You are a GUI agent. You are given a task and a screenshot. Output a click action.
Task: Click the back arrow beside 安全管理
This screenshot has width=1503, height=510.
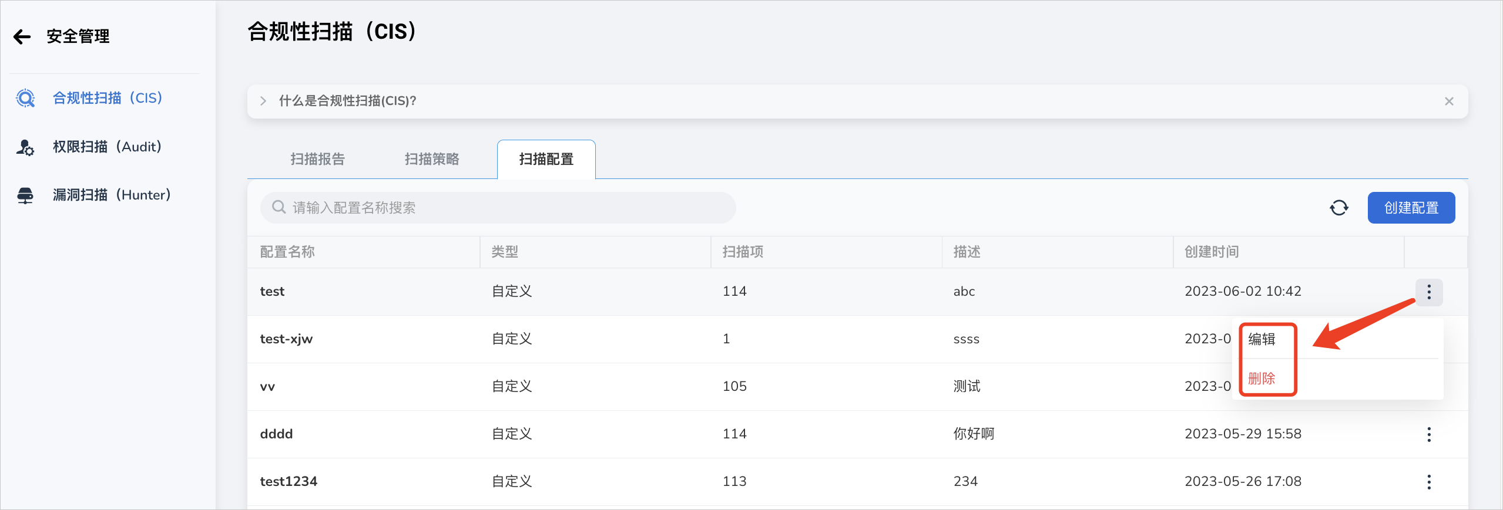22,37
